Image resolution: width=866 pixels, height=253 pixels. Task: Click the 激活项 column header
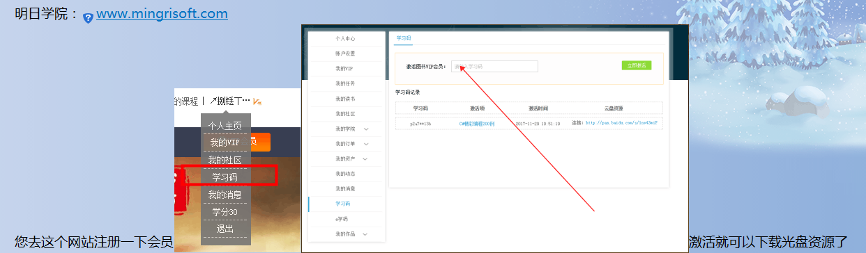pos(478,108)
